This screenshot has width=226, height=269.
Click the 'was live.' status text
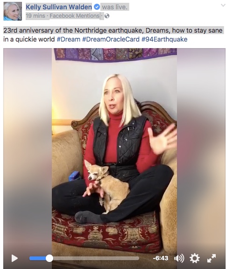tap(115, 7)
